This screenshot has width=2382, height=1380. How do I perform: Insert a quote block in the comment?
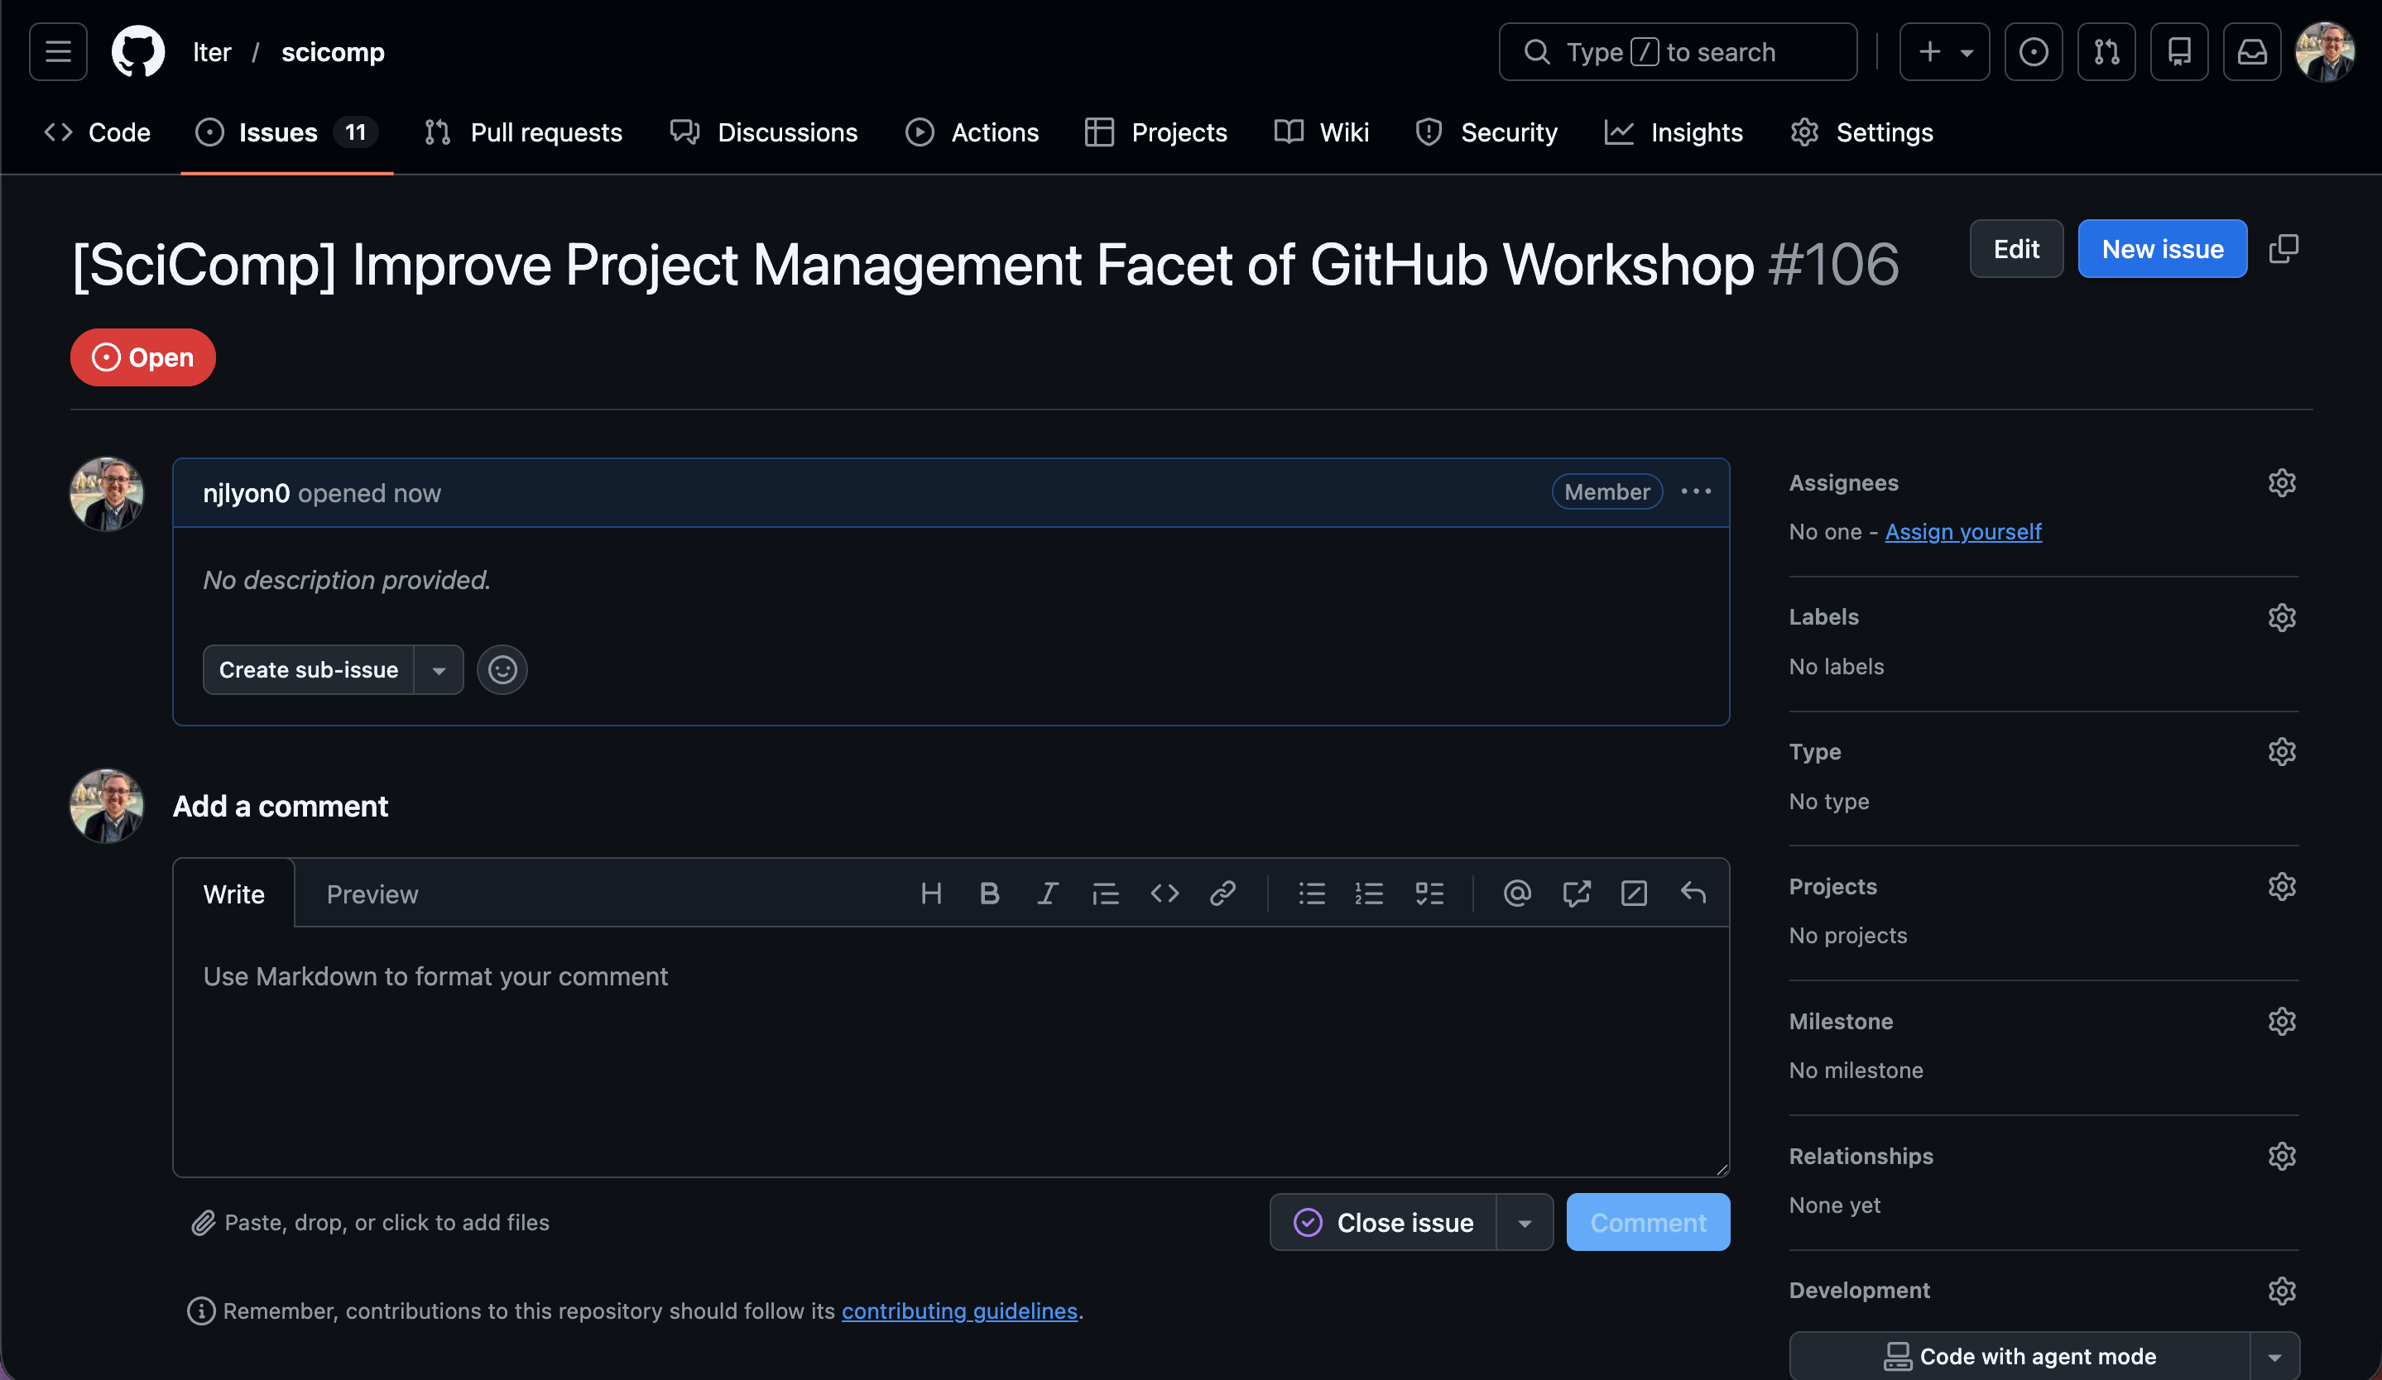(x=1106, y=894)
